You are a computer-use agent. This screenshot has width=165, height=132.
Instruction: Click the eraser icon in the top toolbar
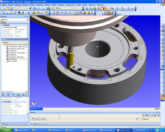click(30, 8)
